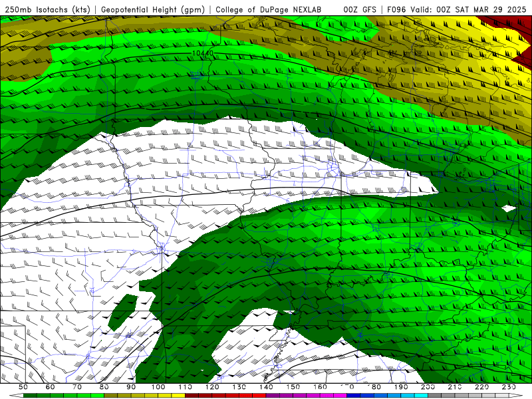The height and width of the screenshot is (399, 532).
Task: Click the 160 label on the color scale
Action: (x=321, y=387)
